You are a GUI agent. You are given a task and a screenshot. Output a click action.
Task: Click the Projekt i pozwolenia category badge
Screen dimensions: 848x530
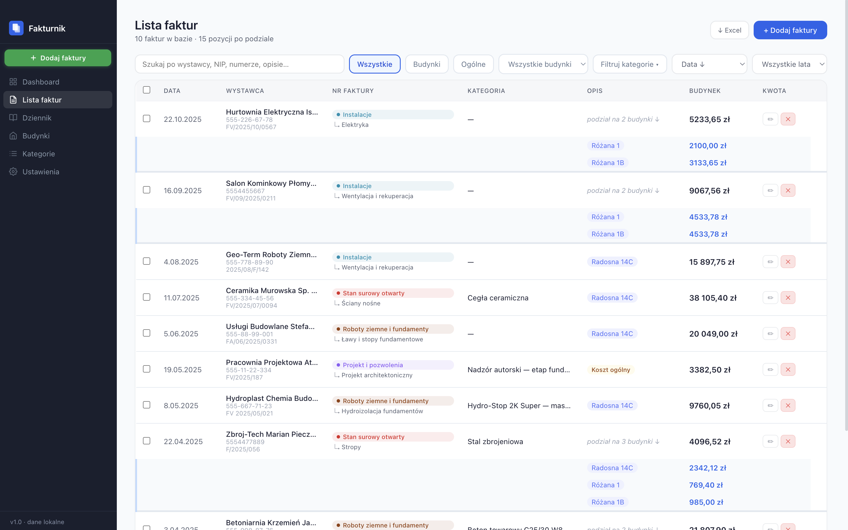393,365
